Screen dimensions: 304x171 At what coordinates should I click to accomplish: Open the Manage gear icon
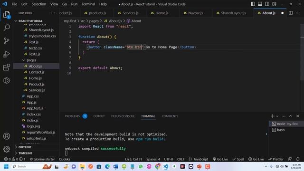pyautogui.click(x=6, y=149)
